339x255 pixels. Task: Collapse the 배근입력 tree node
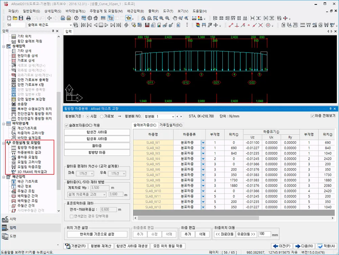[4, 177]
